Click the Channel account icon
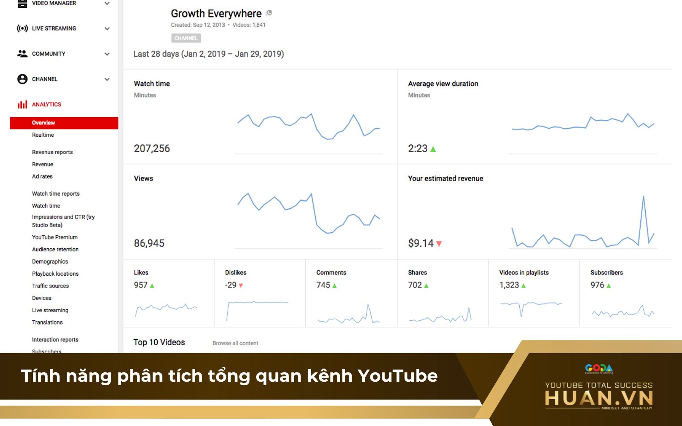Viewport: 682px width, 426px height. [22, 79]
